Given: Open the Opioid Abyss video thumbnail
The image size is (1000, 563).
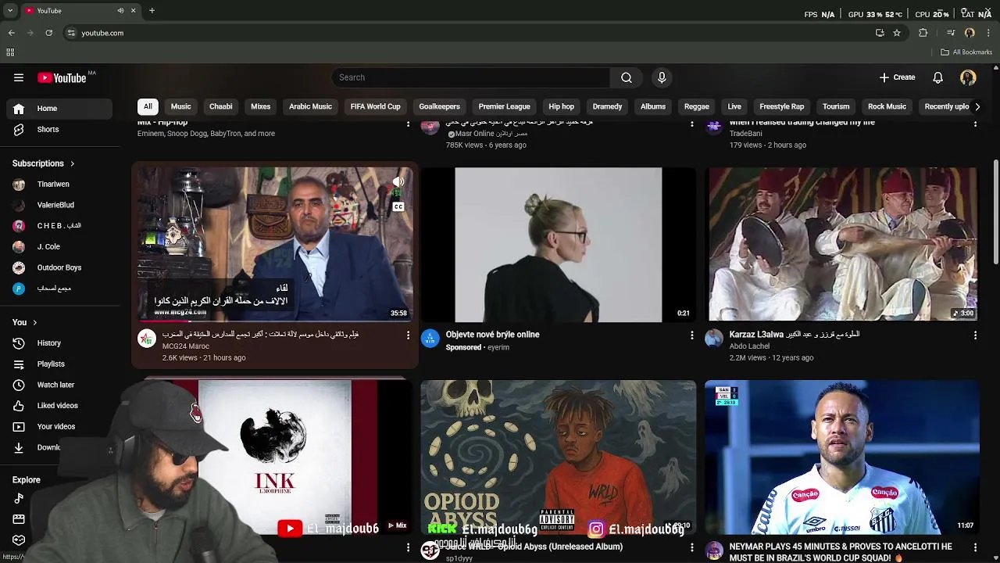Looking at the screenshot, I should (x=558, y=457).
